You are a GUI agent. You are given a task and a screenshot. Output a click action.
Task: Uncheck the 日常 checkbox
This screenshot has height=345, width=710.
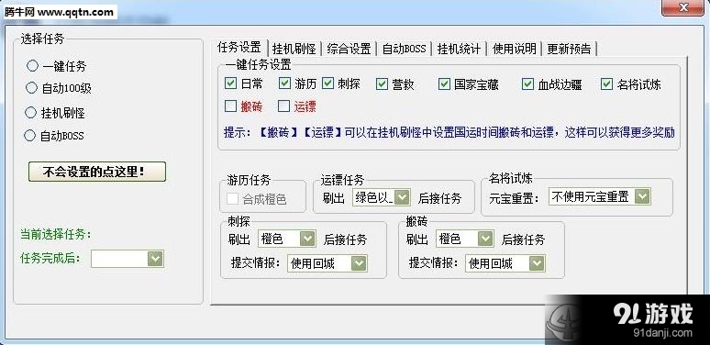[230, 83]
